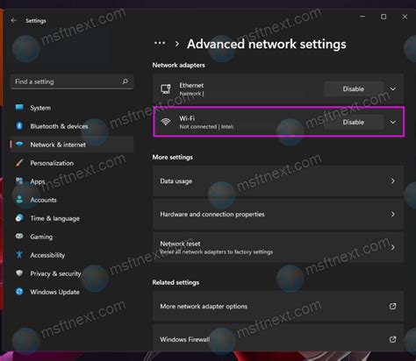Open Windows Update settings
Screen dimensions: 416x361
coord(72,292)
